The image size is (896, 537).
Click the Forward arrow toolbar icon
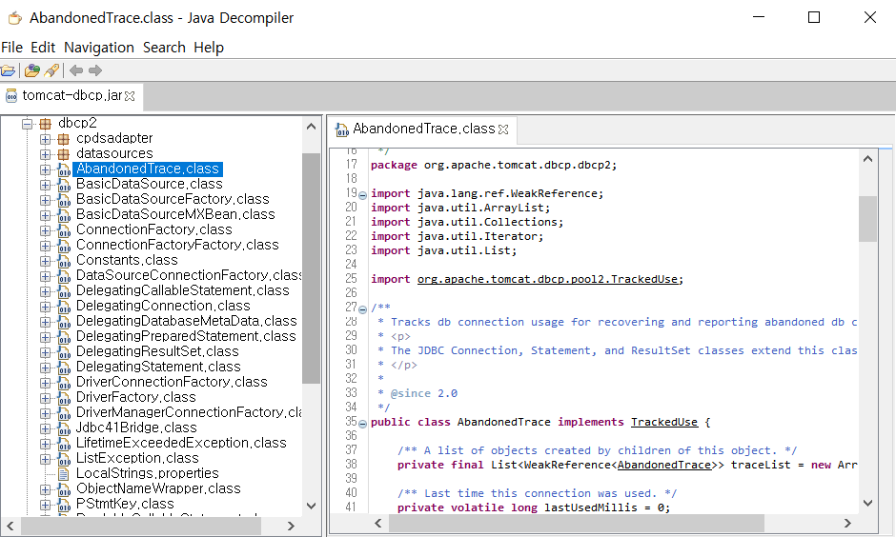coord(95,70)
